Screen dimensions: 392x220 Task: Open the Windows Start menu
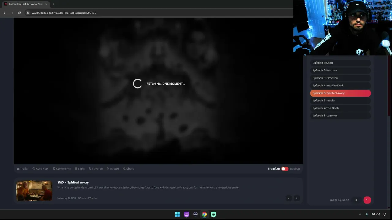pos(177,214)
